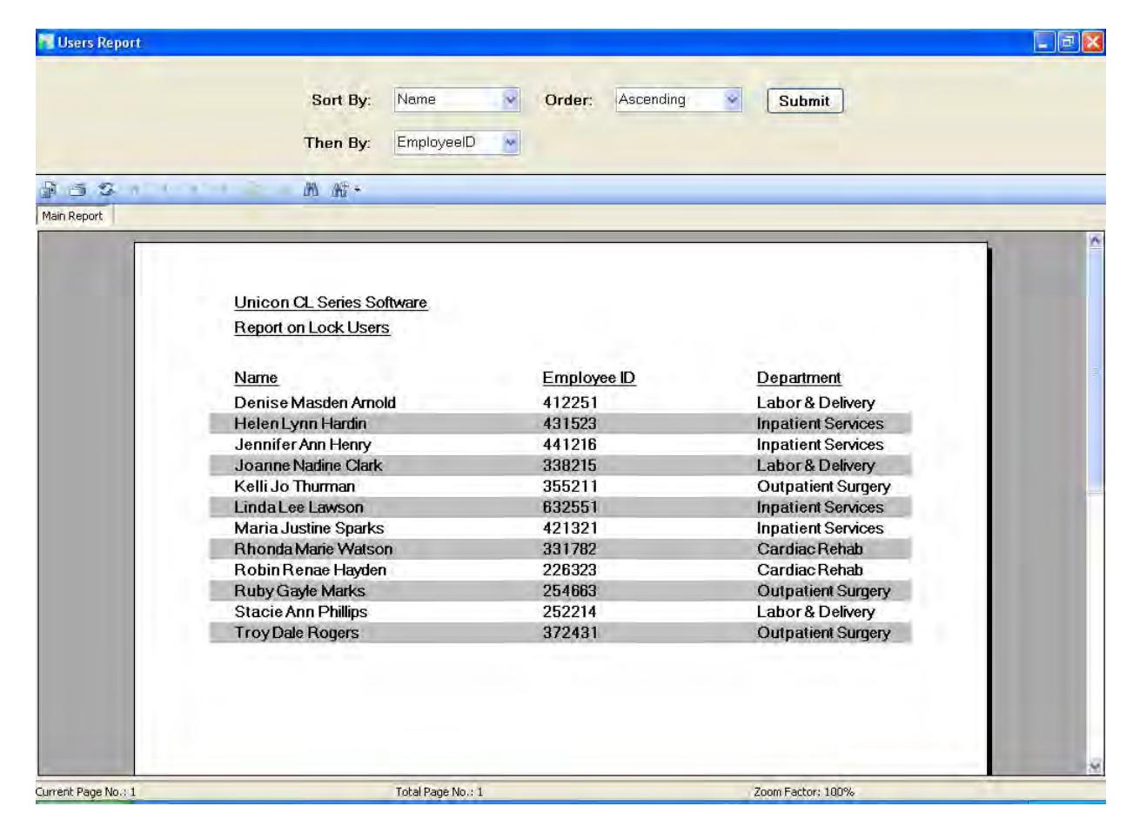Screen dimensions: 1133x833
Task: Click Inpatient Services in Helen's row
Action: 820,423
